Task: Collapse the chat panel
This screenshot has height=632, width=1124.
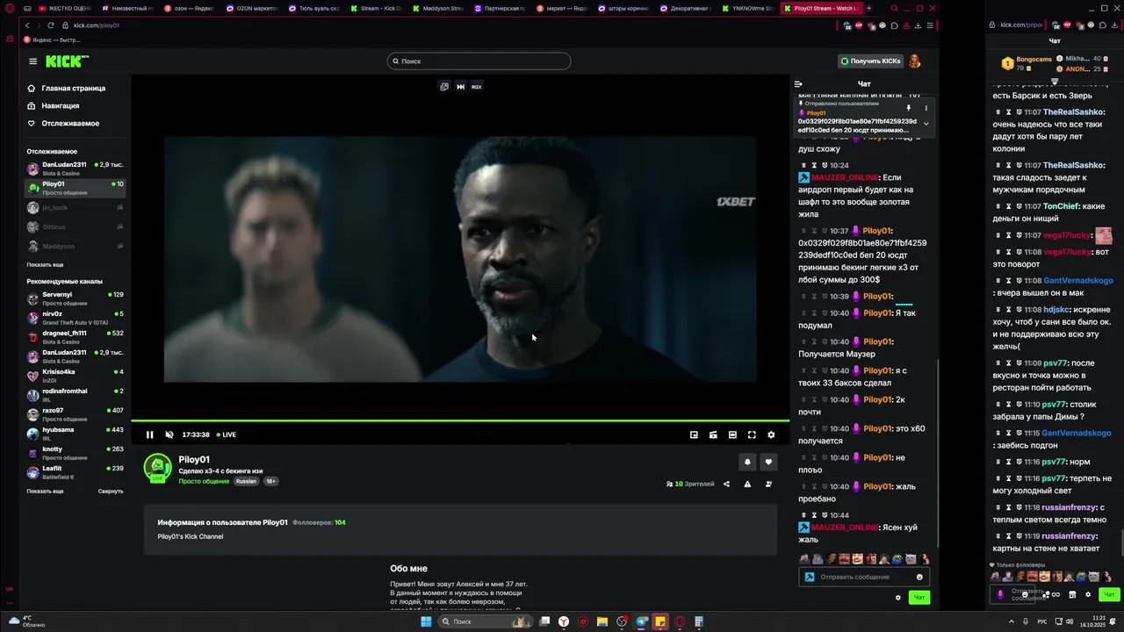Action: click(798, 84)
